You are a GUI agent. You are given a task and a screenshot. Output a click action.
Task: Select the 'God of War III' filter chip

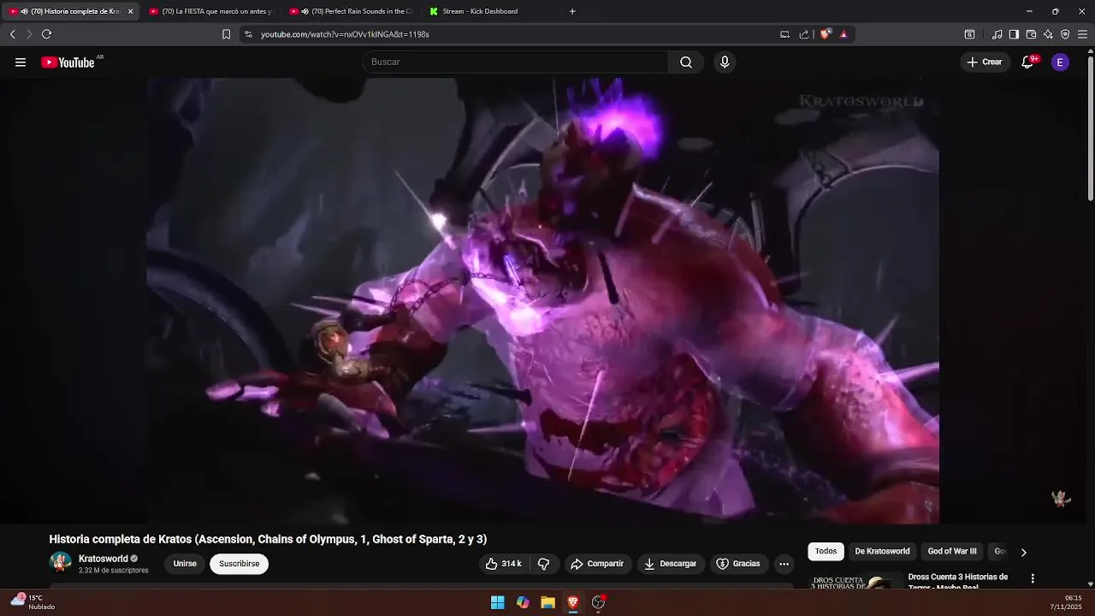tap(952, 551)
